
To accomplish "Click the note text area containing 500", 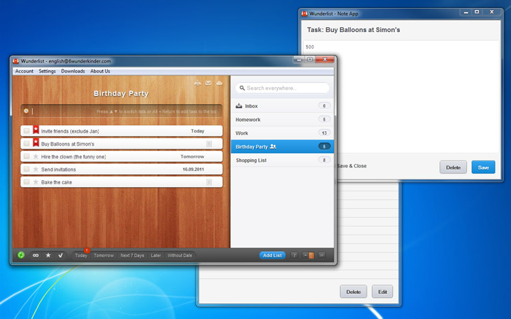I will click(x=401, y=97).
